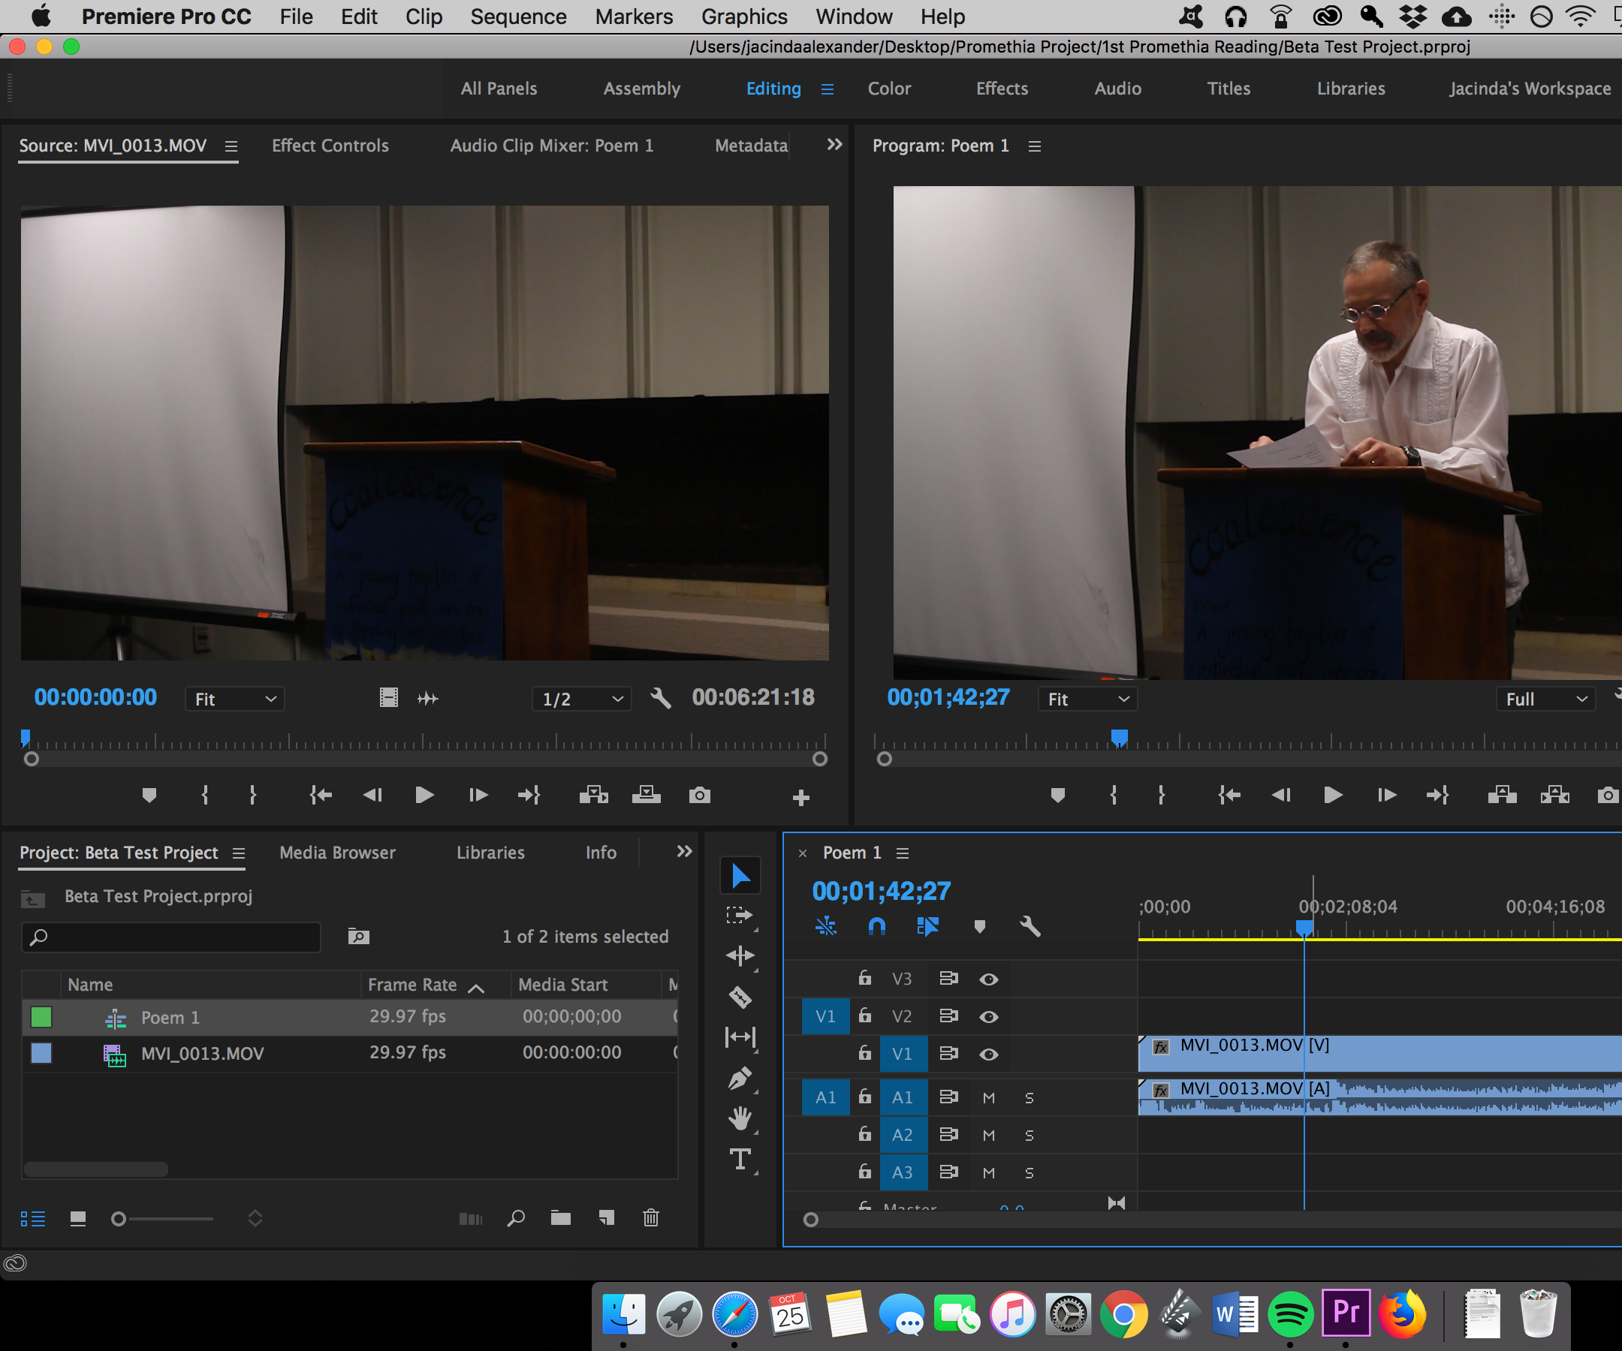
Task: Click Project panel trash Clear icon
Action: tap(651, 1218)
